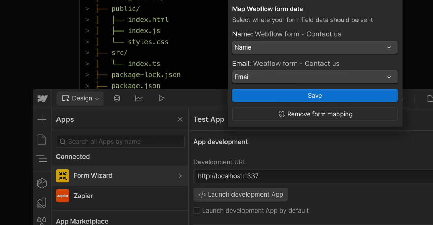The width and height of the screenshot is (433, 225).
Task: Open the Variables droplets icon
Action: coord(42,220)
